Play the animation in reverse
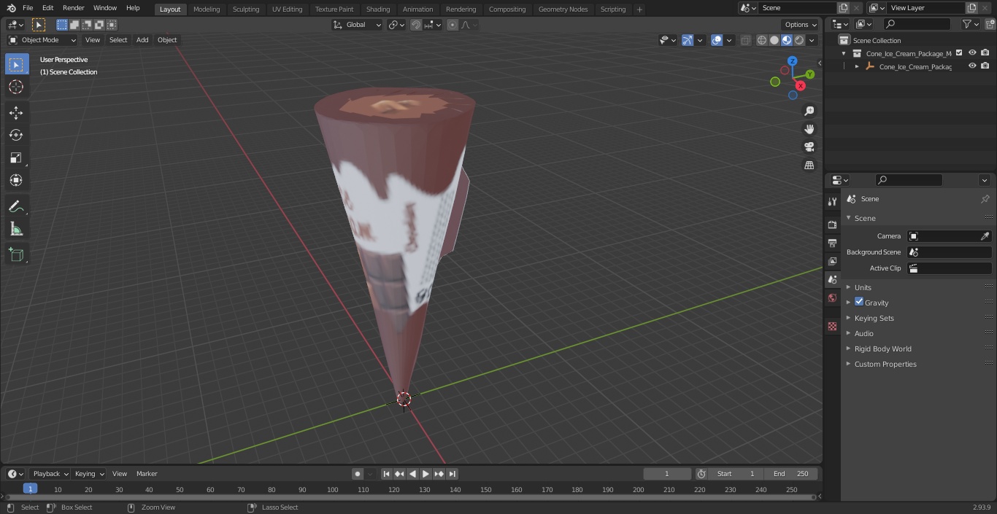 click(x=413, y=474)
